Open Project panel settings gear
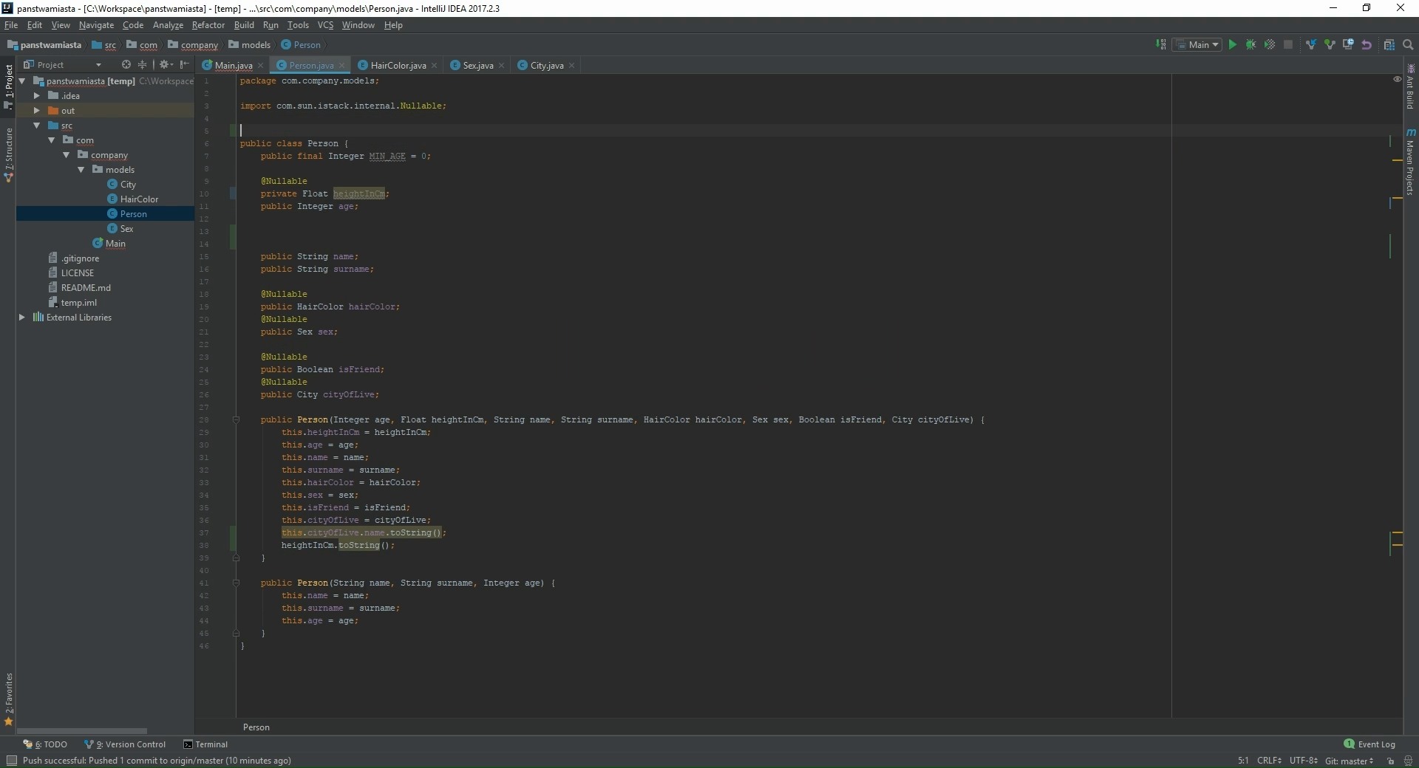Viewport: 1419px width, 768px height. [x=165, y=65]
